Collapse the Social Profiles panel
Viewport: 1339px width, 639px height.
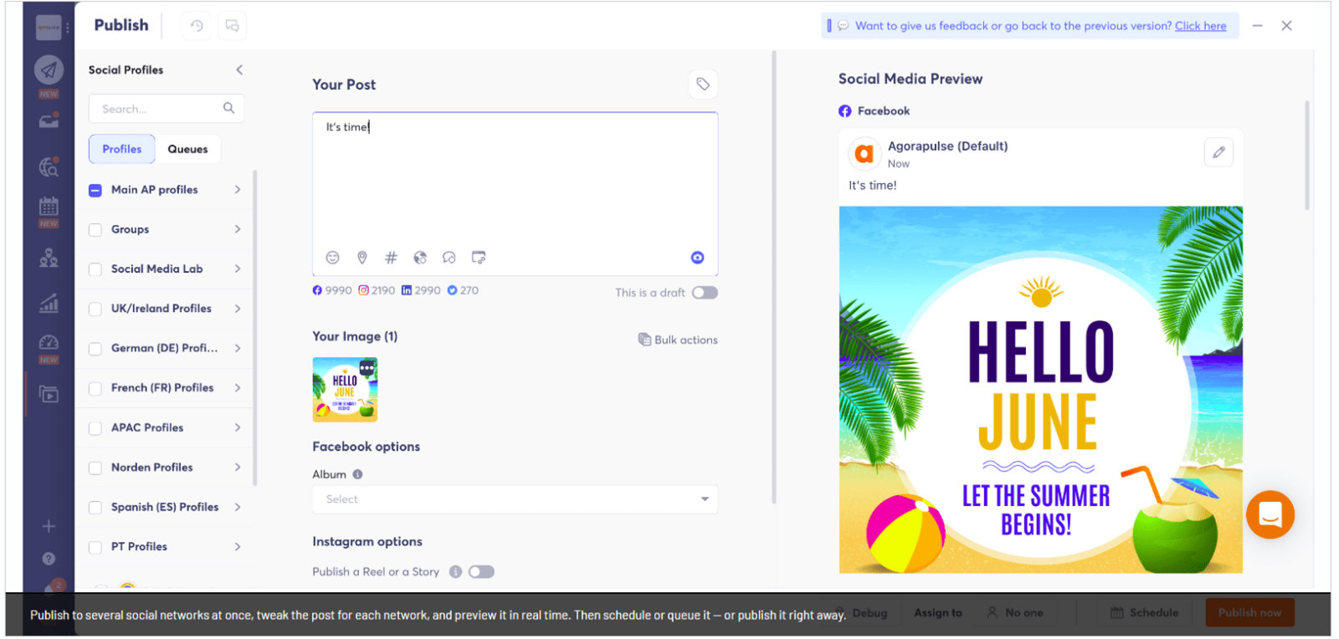tap(239, 70)
